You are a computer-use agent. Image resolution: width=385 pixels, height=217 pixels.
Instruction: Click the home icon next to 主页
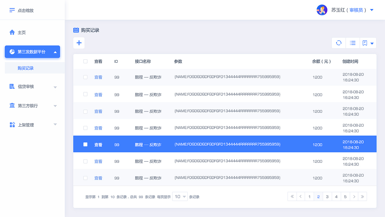(x=12, y=32)
